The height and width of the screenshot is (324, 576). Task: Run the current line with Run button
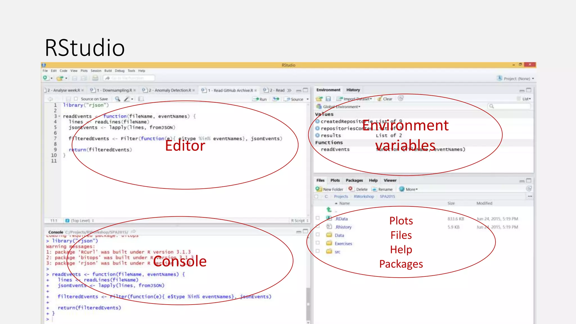[259, 99]
